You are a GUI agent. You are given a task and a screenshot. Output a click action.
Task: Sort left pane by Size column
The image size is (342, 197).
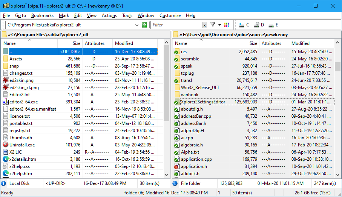(x=70, y=43)
